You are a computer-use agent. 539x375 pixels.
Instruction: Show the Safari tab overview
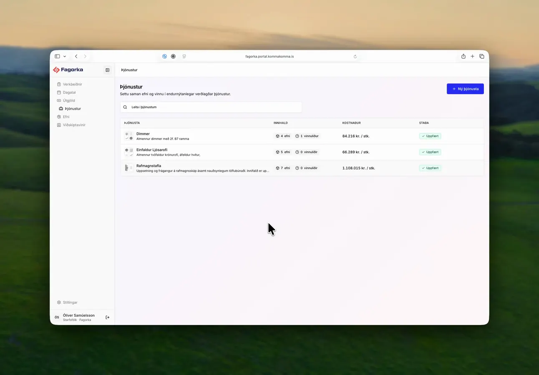(x=482, y=56)
